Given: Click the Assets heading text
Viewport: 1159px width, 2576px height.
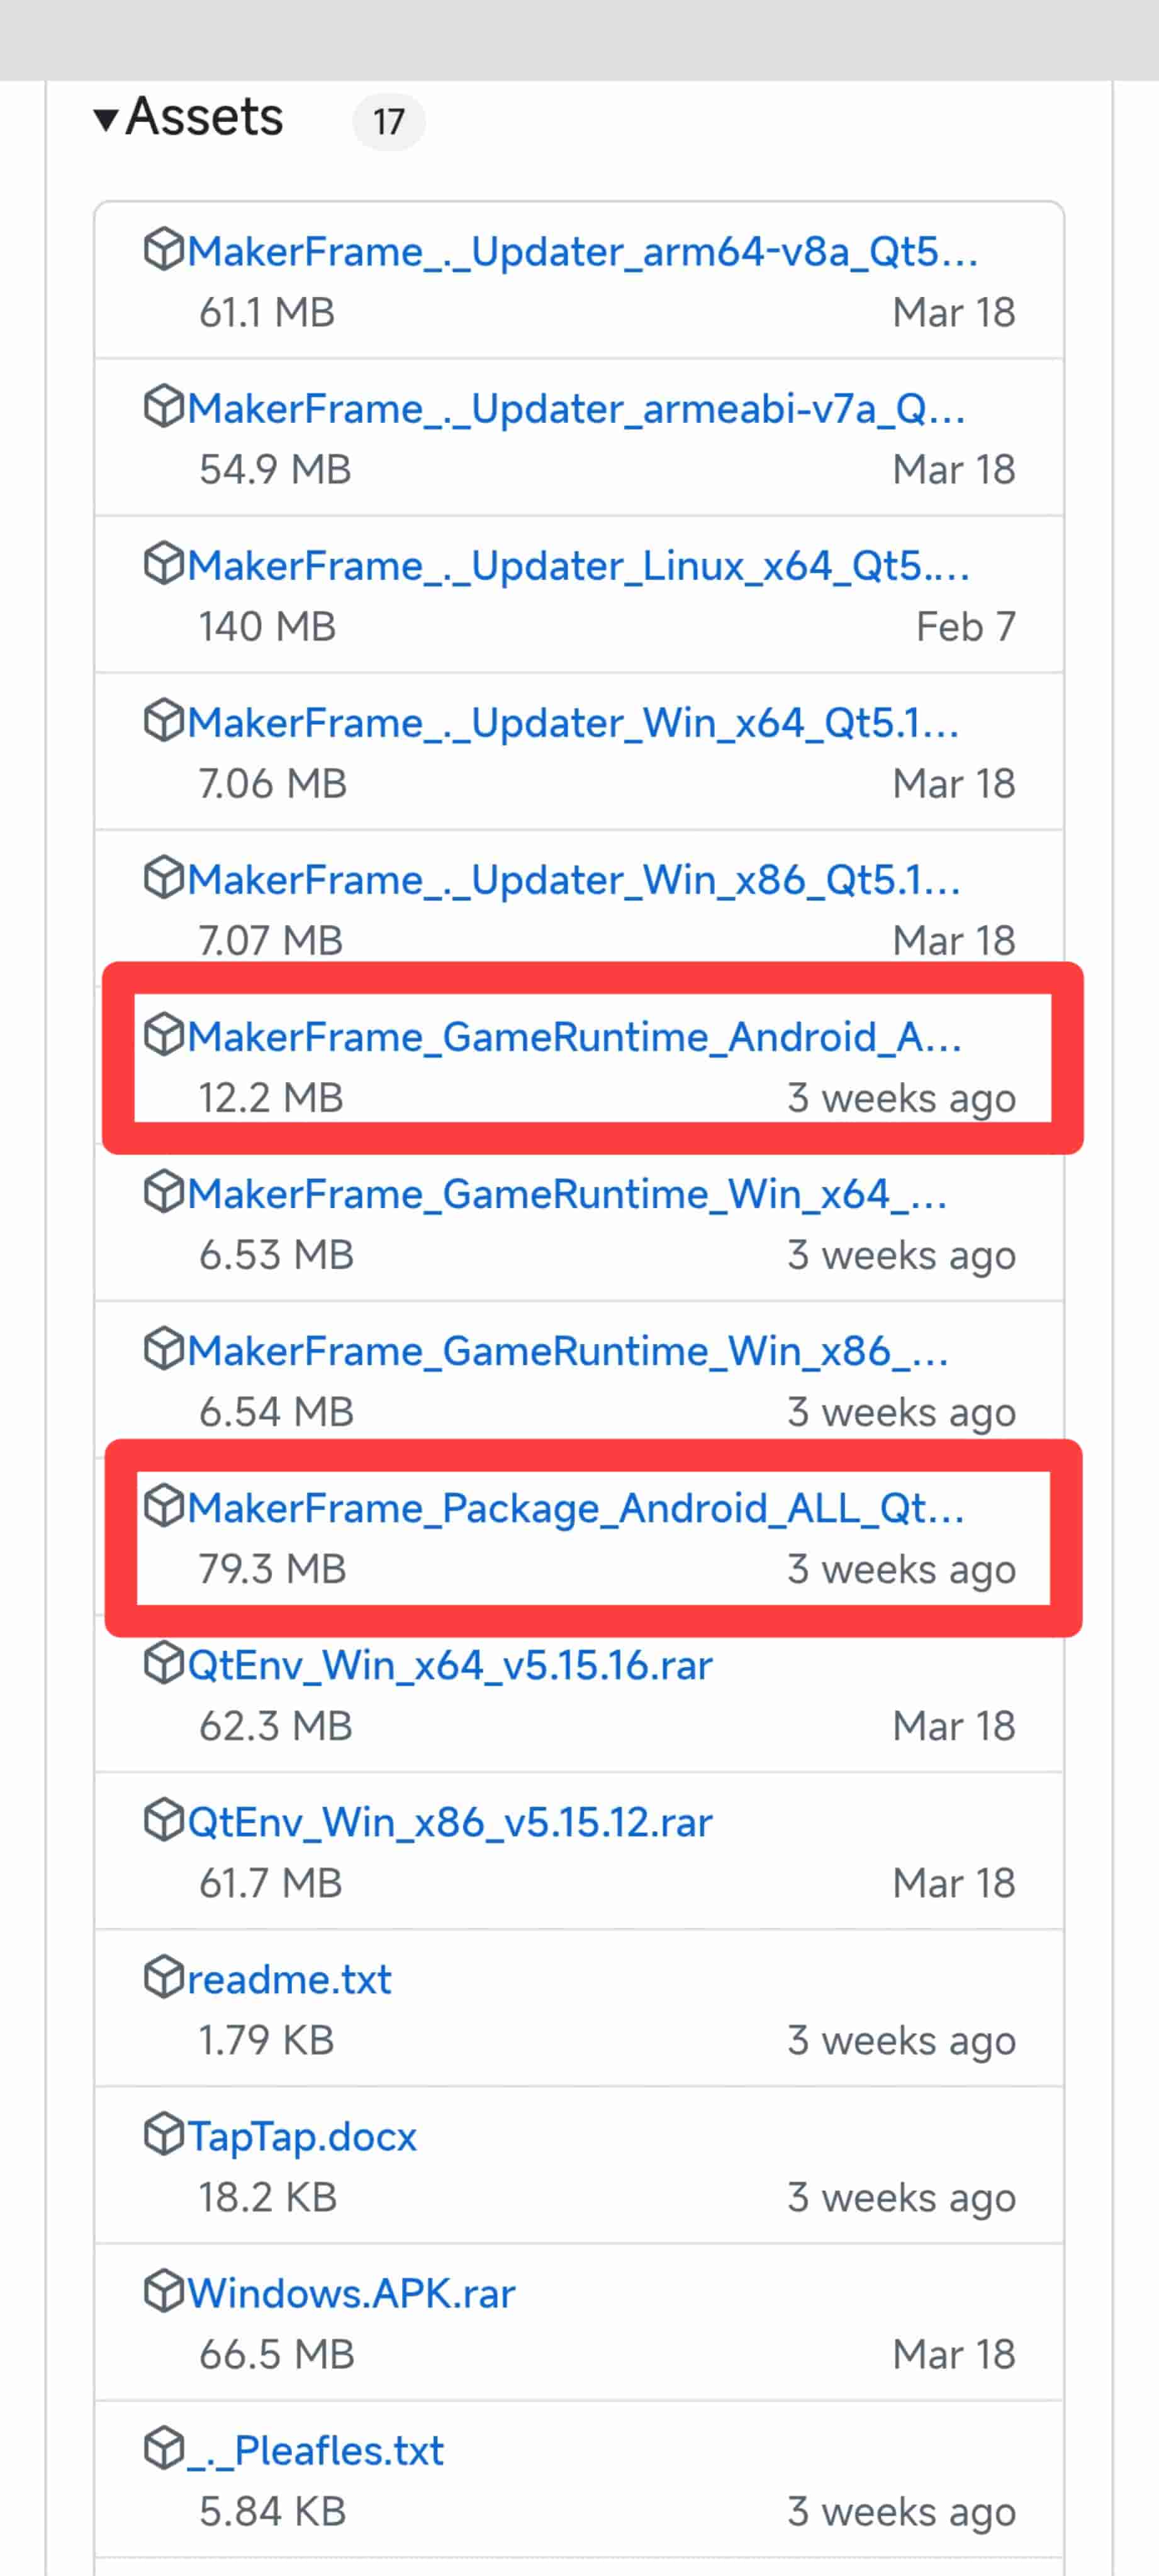Looking at the screenshot, I should tap(205, 117).
